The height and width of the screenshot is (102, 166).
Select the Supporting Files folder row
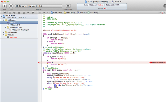19,27
